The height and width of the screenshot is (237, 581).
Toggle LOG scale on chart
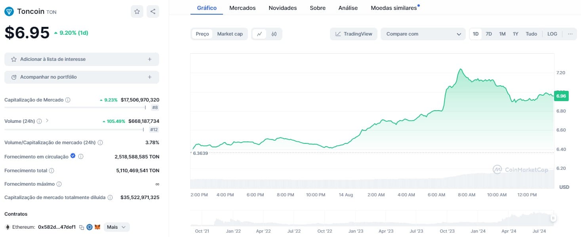(552, 34)
